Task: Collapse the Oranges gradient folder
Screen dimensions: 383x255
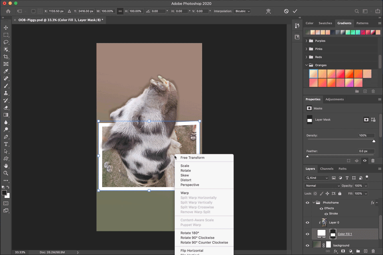Action: click(306, 65)
